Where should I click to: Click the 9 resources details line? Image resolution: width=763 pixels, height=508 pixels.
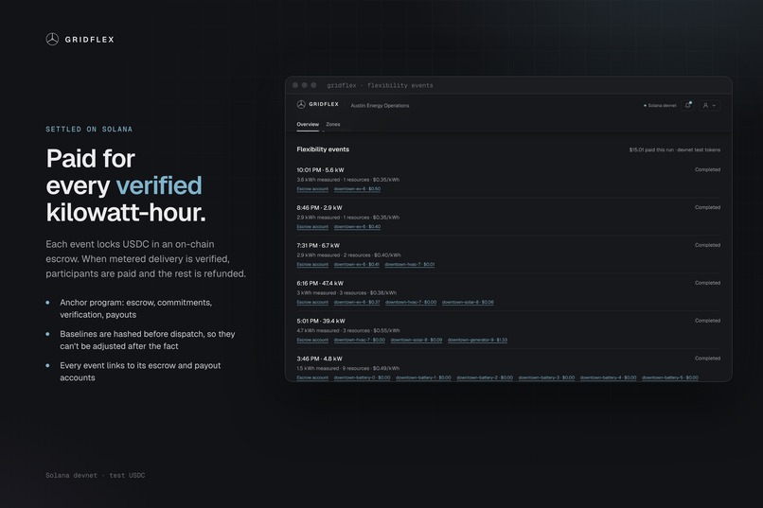point(348,368)
